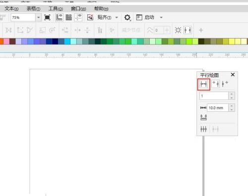The height and width of the screenshot is (196, 248).
Task: Click the reflect nodes horizontally icon
Action: (77, 30)
